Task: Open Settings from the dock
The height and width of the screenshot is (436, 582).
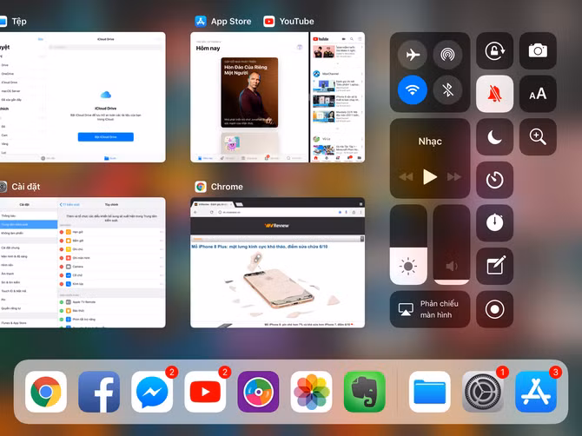Action: click(483, 392)
